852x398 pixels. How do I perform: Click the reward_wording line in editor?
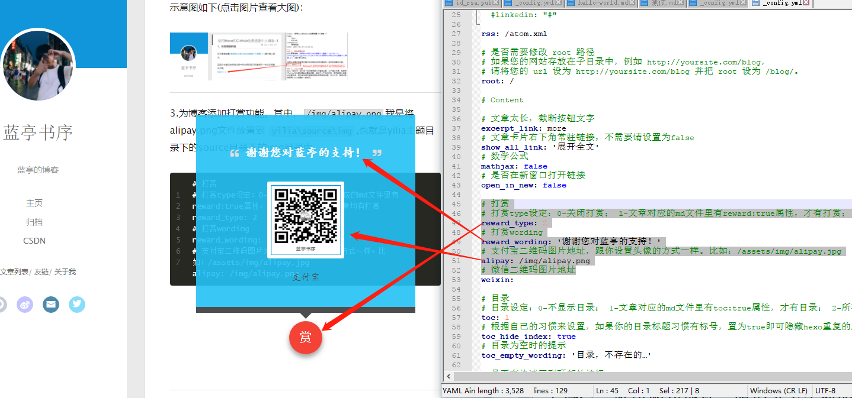click(x=571, y=242)
